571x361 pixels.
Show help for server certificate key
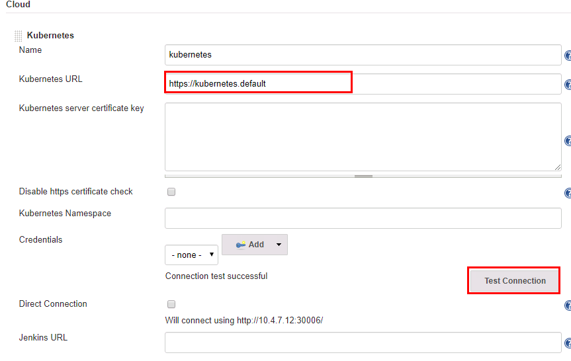click(x=568, y=140)
